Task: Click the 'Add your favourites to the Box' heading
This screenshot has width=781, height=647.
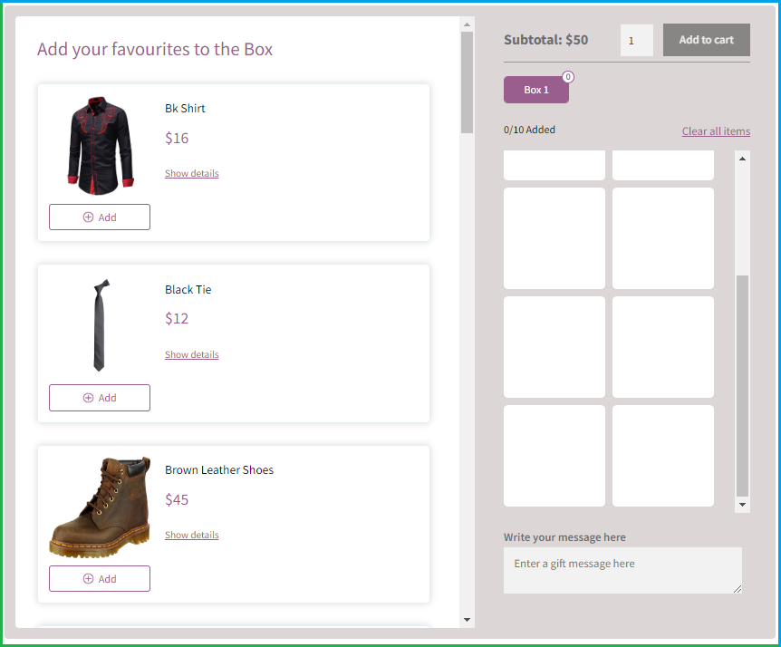Action: 155,49
